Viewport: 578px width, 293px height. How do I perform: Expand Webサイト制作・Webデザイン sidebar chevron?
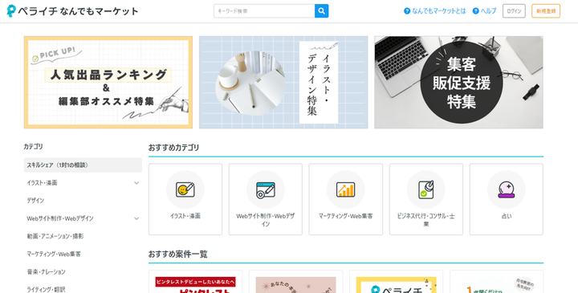pyautogui.click(x=136, y=218)
